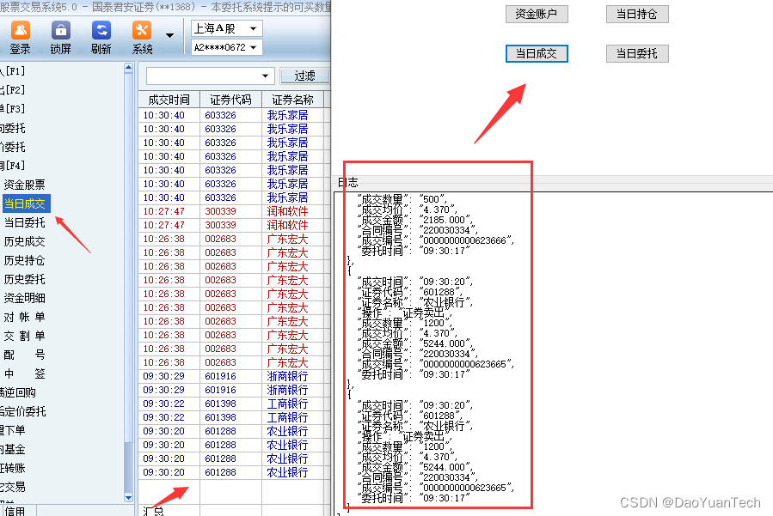Click the first 工商银行 name cell
The image size is (773, 516).
287,404
